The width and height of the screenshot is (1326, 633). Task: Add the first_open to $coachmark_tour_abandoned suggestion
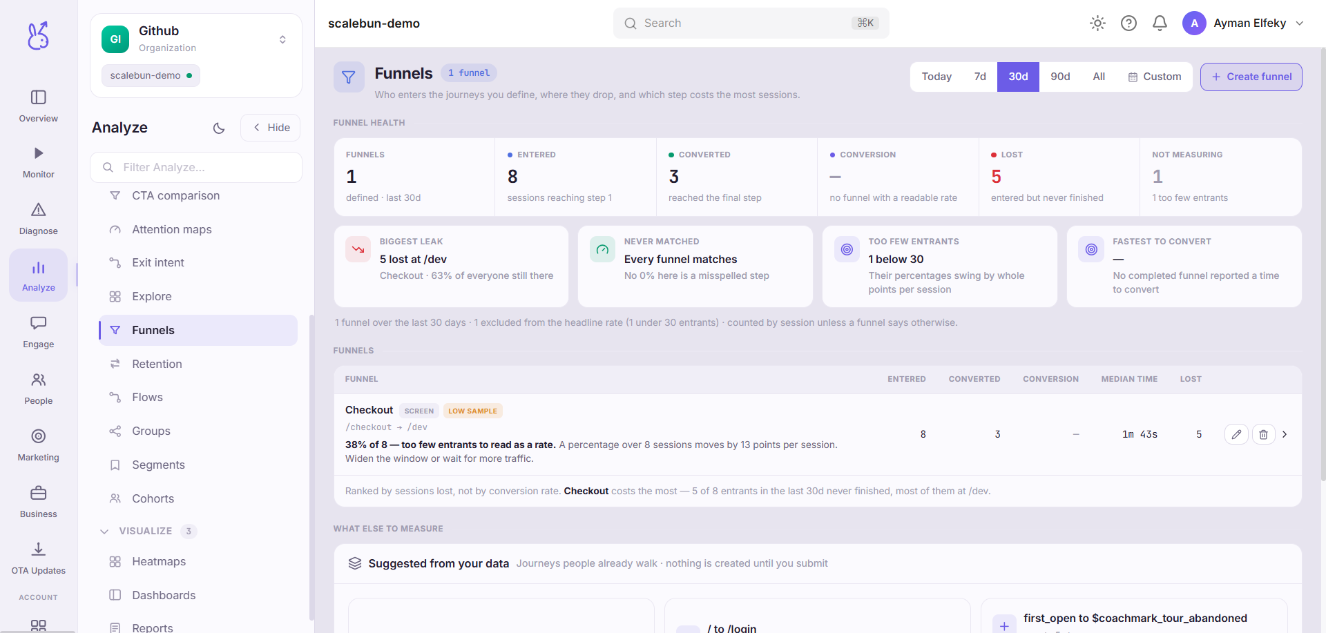1004,625
